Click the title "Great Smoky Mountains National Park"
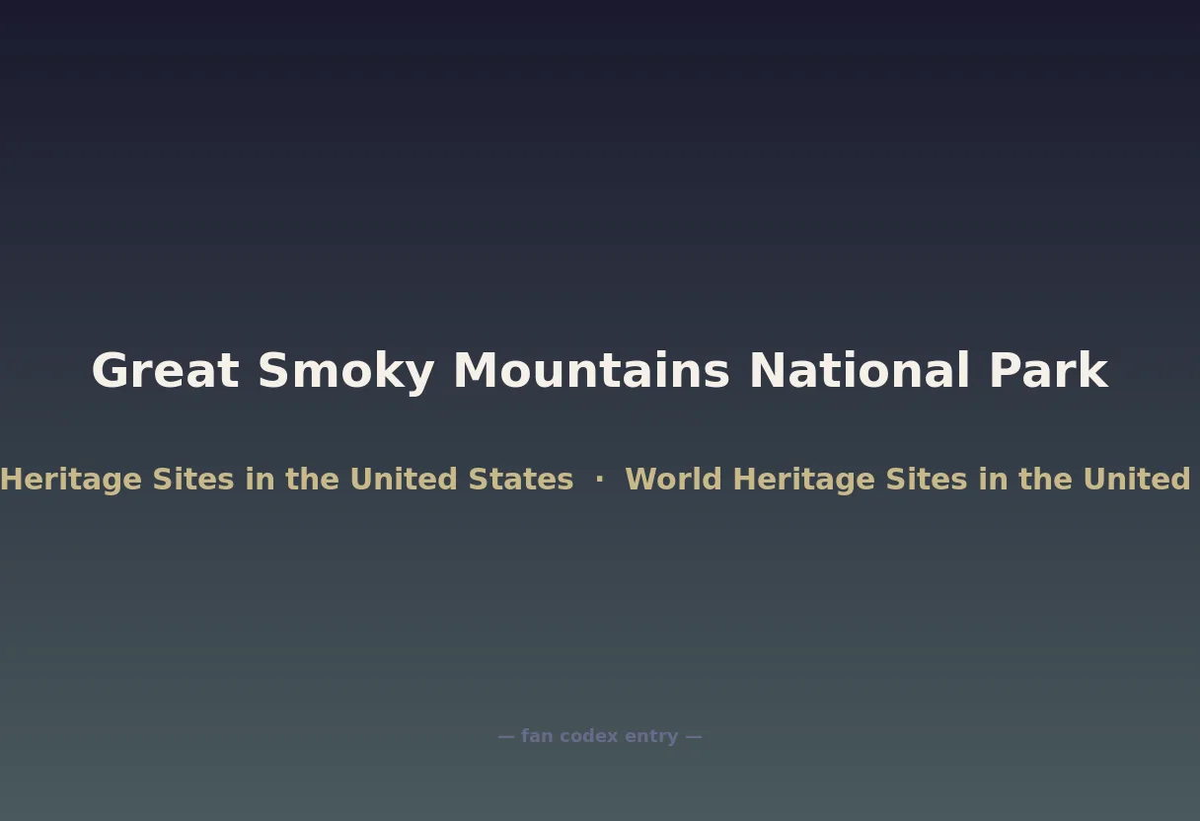This screenshot has width=1200, height=821. (600, 372)
